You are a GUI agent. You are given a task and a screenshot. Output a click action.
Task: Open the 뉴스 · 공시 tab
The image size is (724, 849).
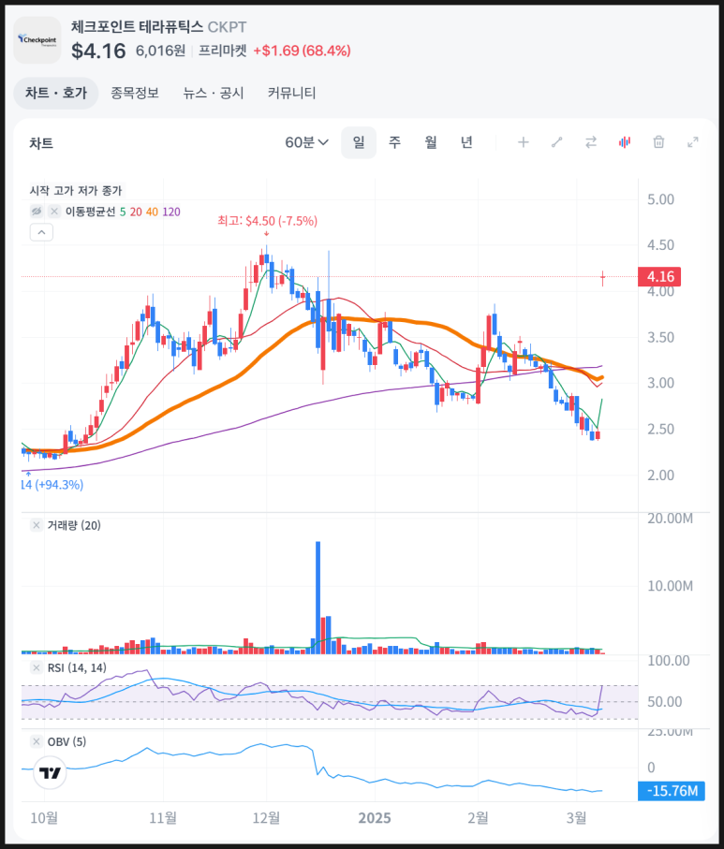pos(213,93)
